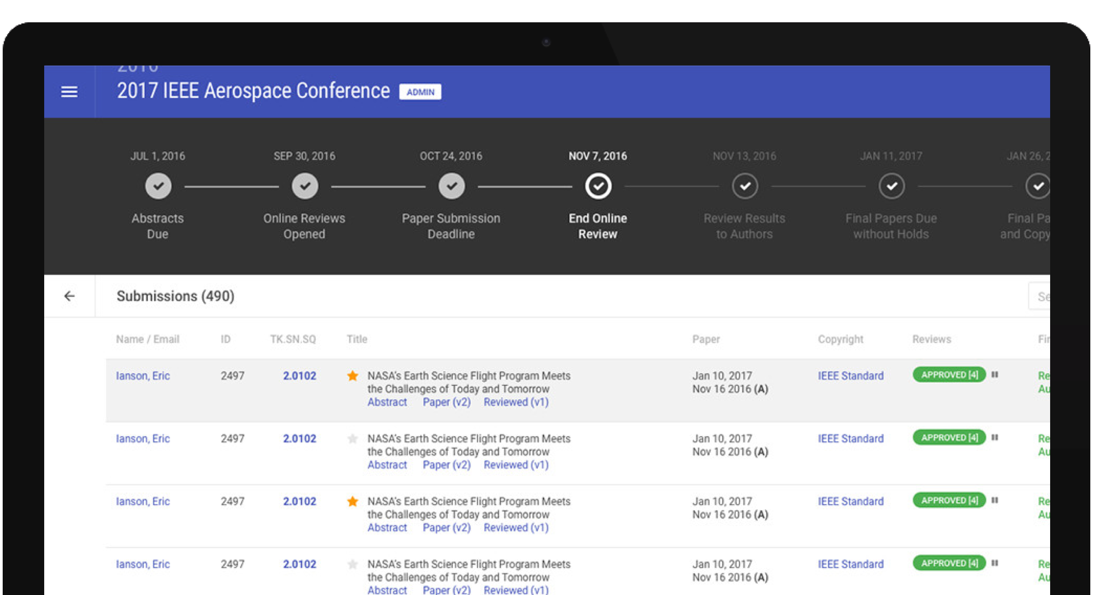Click the pause icon in the second row

point(995,438)
